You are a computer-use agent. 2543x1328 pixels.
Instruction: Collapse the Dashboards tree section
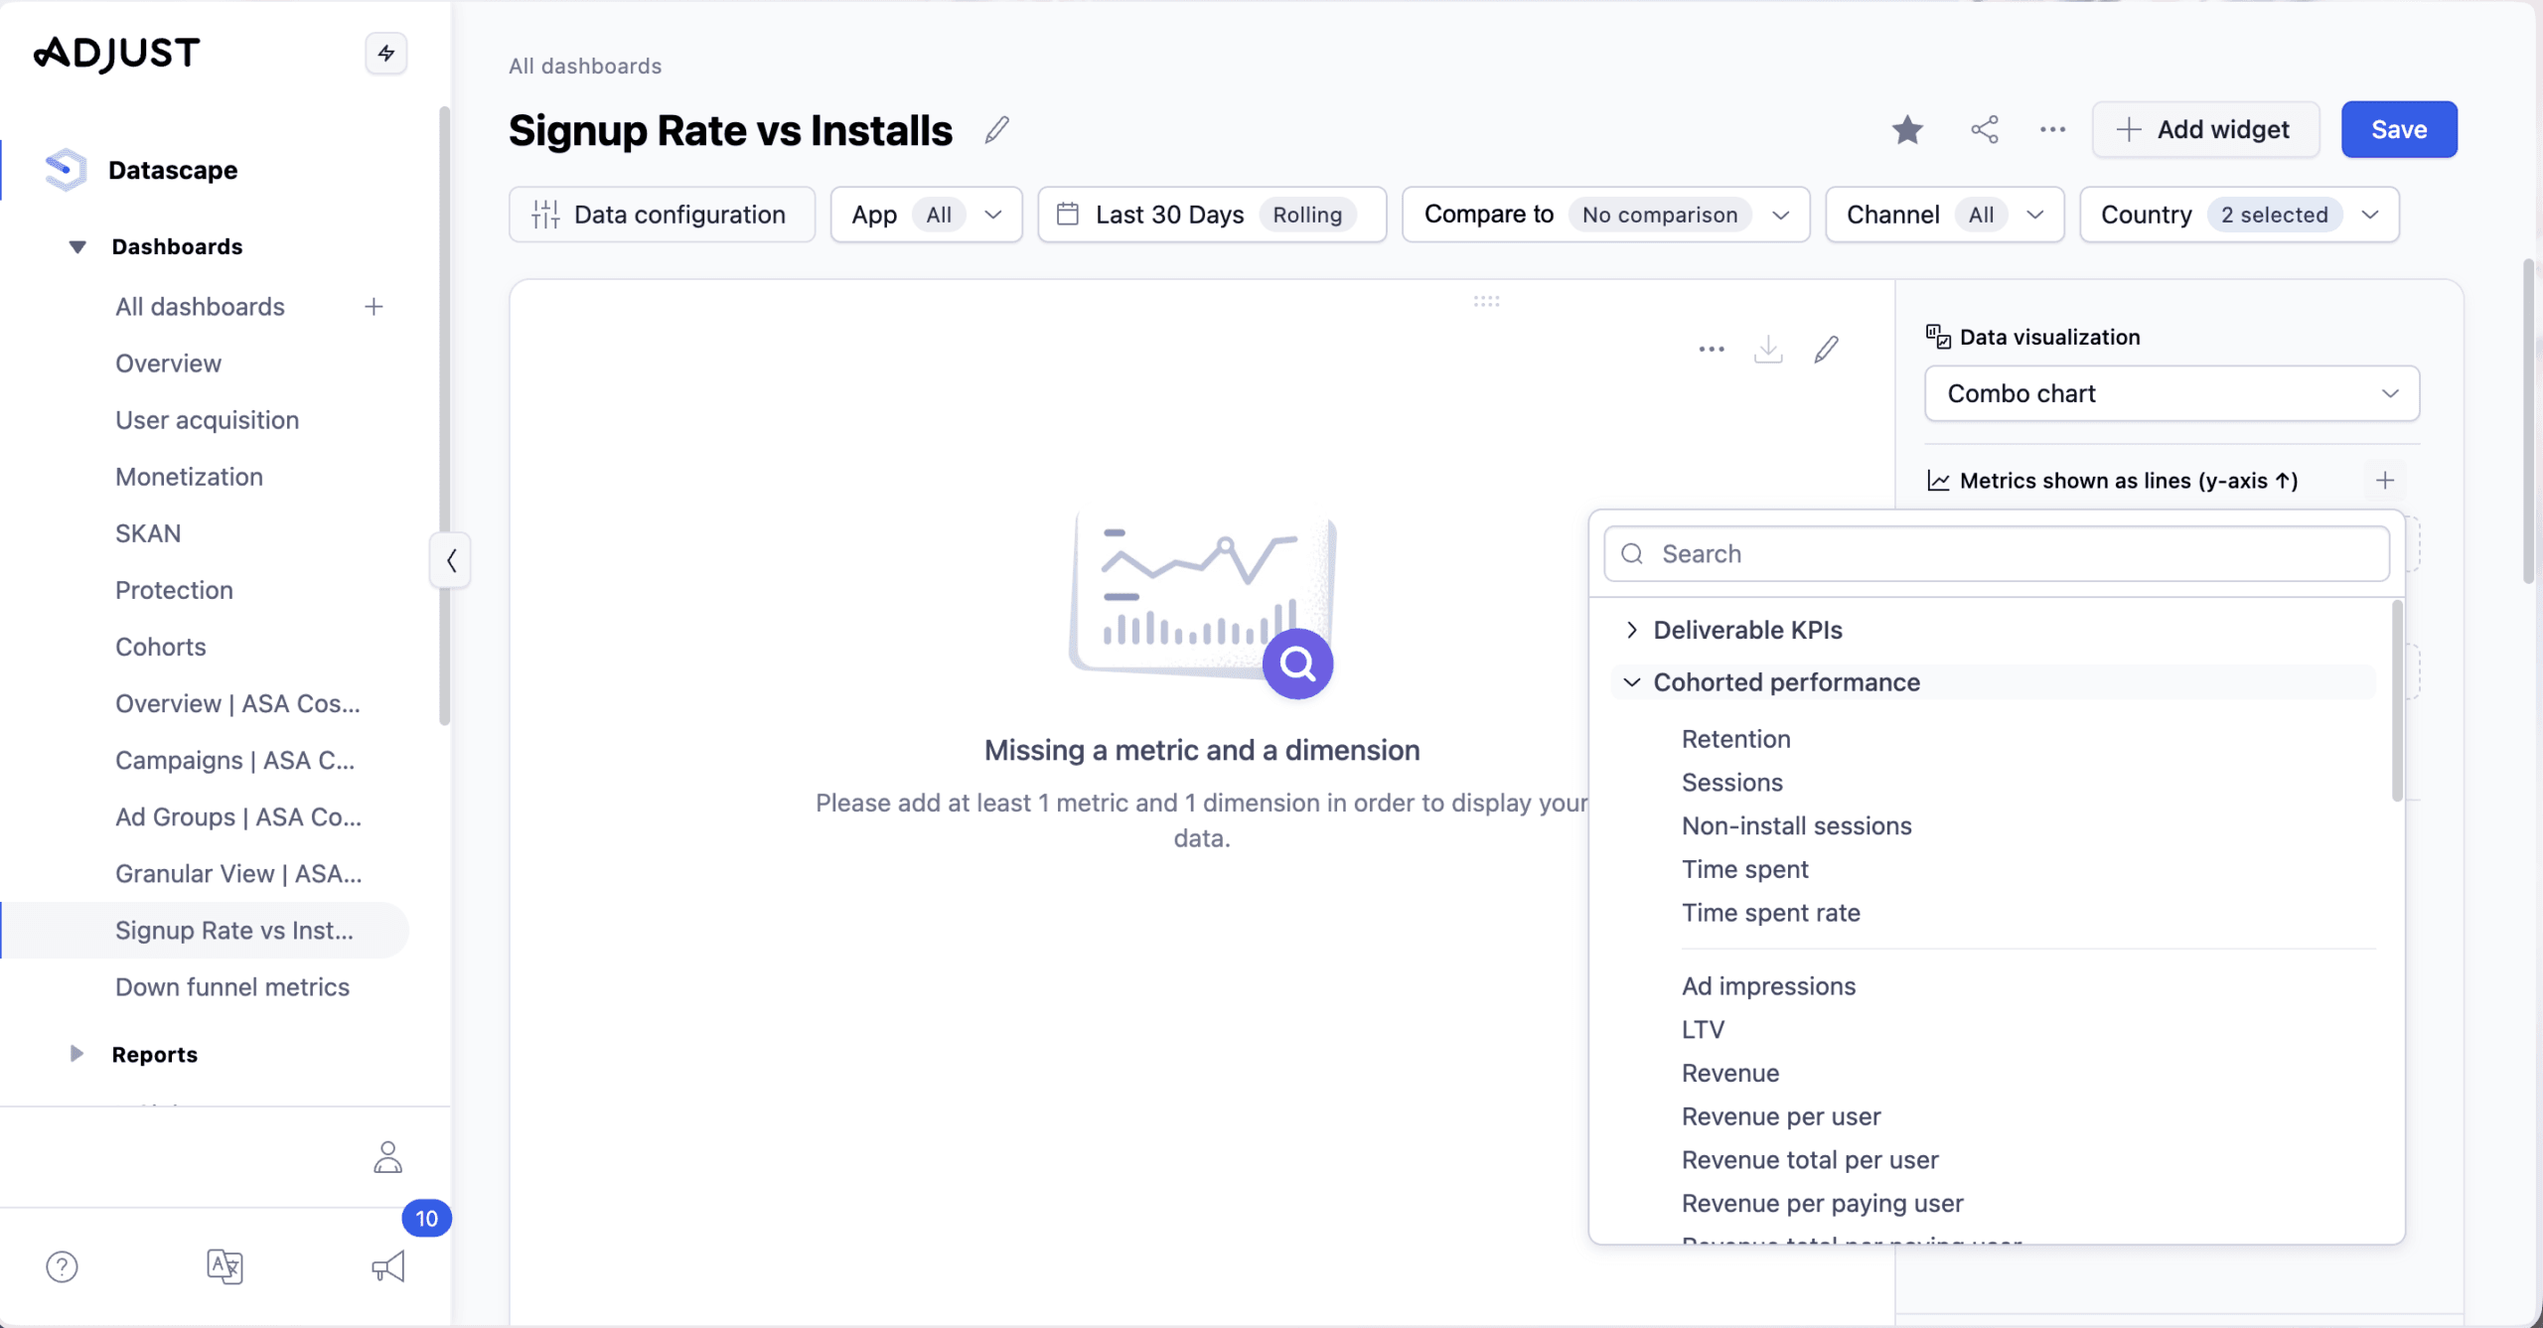tap(77, 246)
